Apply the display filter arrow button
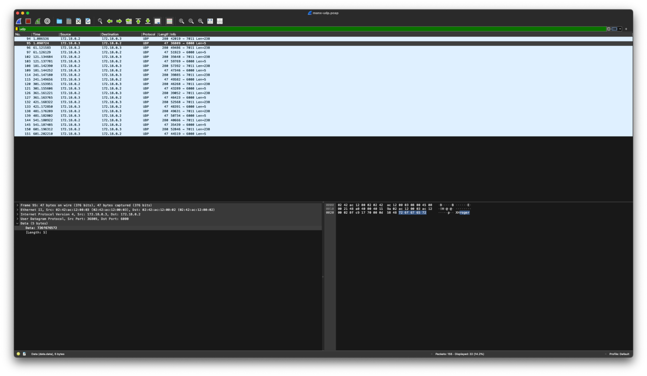Image resolution: width=647 pixels, height=376 pixels. click(614, 29)
